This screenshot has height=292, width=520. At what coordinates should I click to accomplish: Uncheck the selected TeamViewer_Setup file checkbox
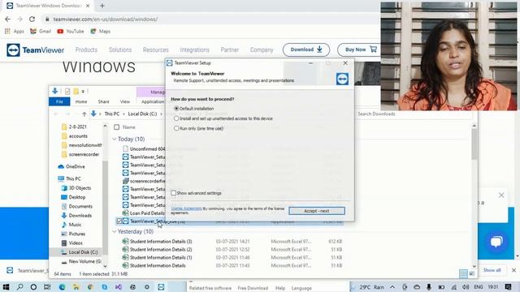click(x=119, y=221)
